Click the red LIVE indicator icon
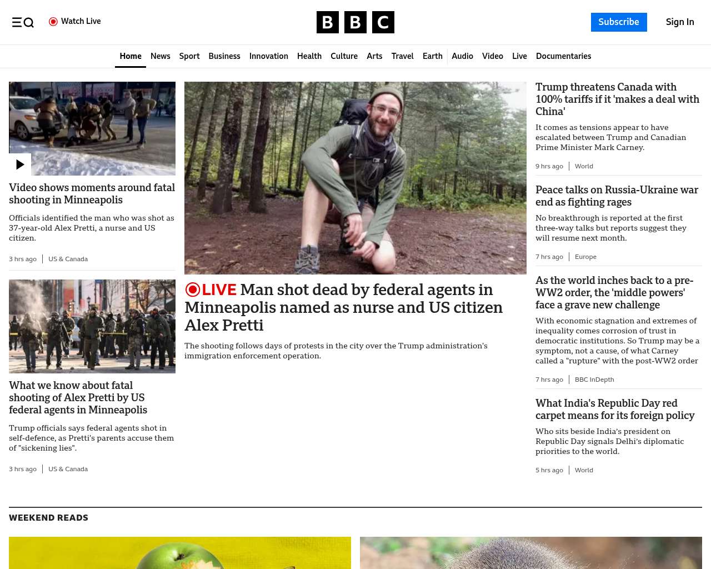This screenshot has width=711, height=569. [192, 290]
